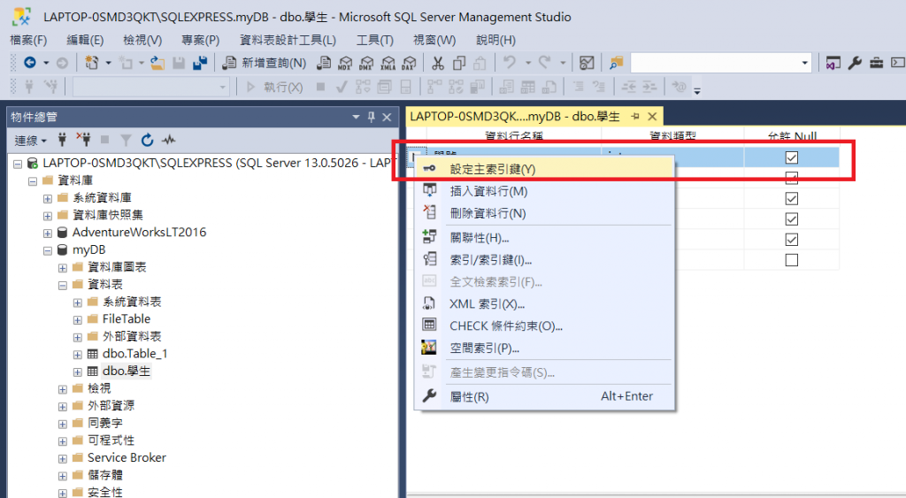Image resolution: width=906 pixels, height=498 pixels.
Task: Choose CHECK 條件約束(O)... from context menu
Action: pyautogui.click(x=544, y=326)
